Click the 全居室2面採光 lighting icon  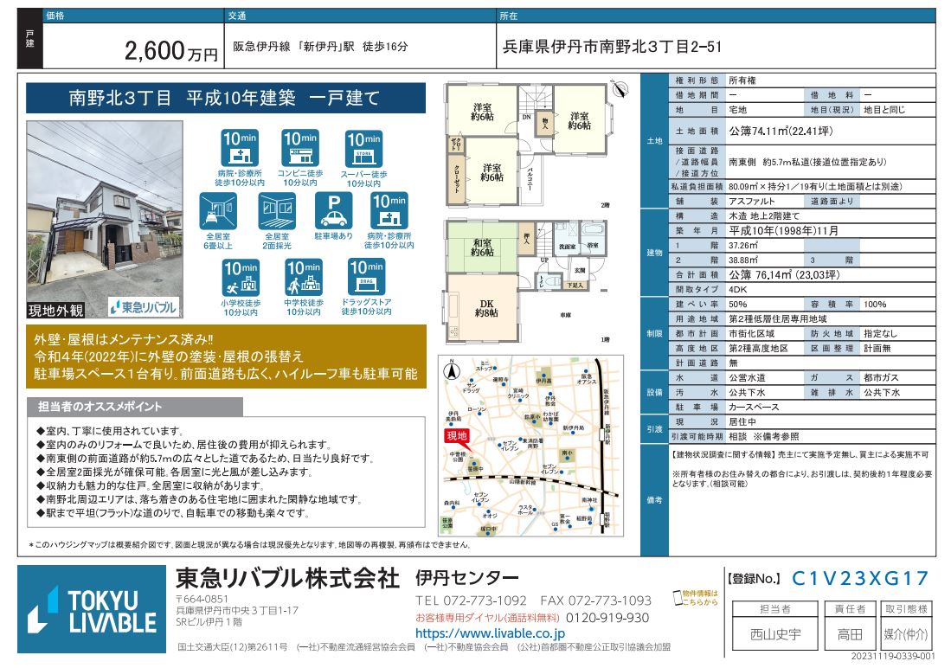click(x=276, y=210)
